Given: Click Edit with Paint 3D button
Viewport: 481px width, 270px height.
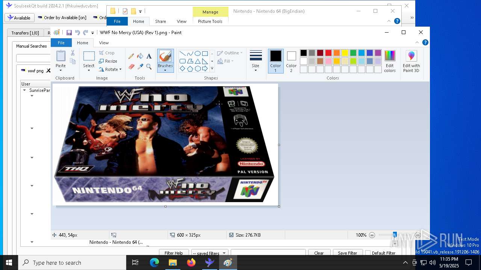Looking at the screenshot, I should point(411,61).
